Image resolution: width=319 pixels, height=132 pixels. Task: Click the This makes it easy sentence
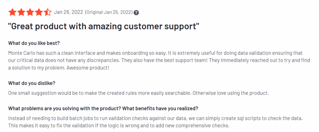pos(119,125)
